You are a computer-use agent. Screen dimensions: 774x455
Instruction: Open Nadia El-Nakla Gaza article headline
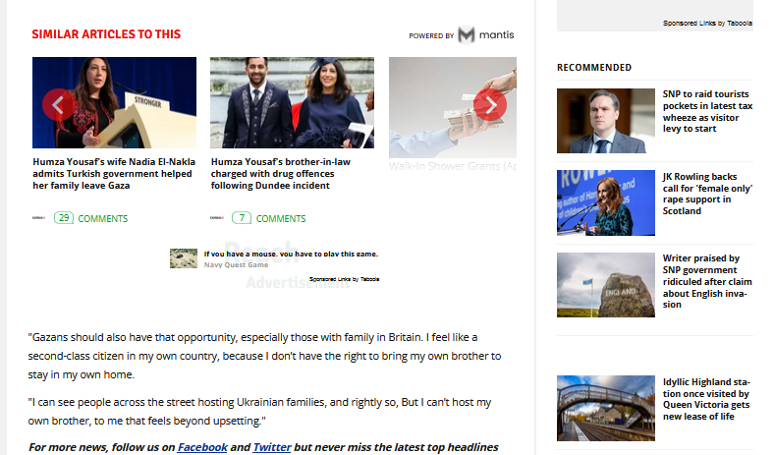[x=114, y=174]
